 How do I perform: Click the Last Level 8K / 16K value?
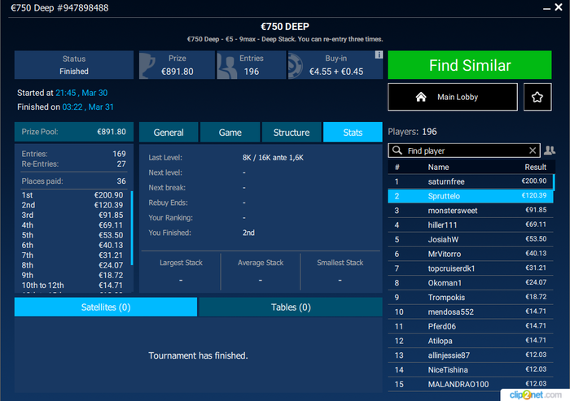click(273, 158)
